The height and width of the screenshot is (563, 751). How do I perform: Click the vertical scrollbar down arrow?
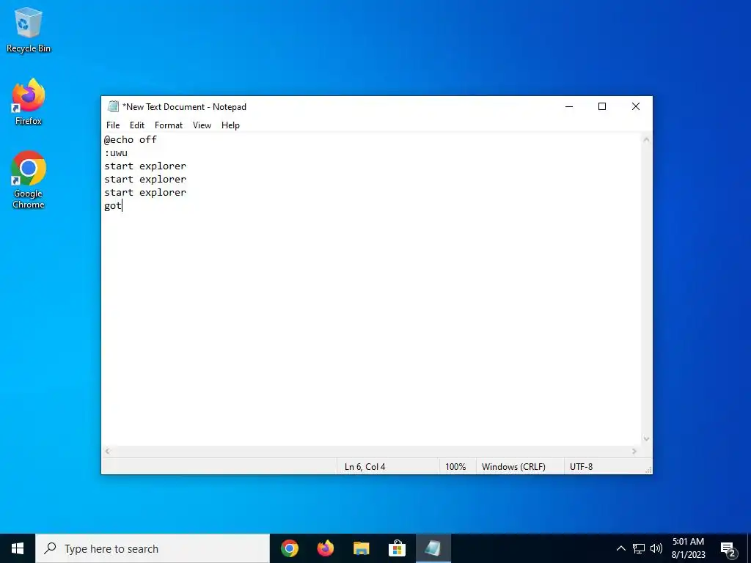(x=646, y=439)
